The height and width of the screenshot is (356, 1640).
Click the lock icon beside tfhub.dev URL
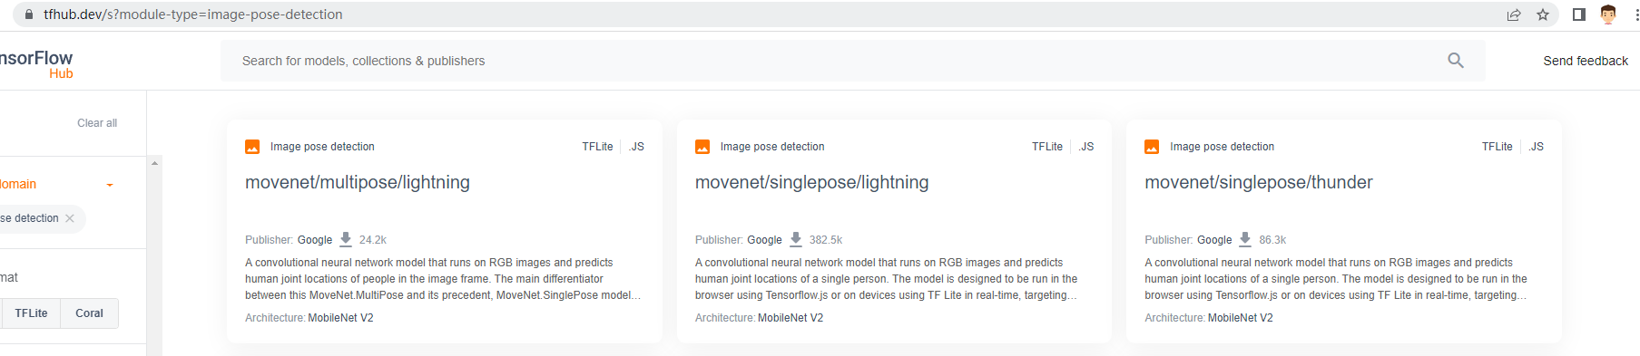(x=29, y=14)
